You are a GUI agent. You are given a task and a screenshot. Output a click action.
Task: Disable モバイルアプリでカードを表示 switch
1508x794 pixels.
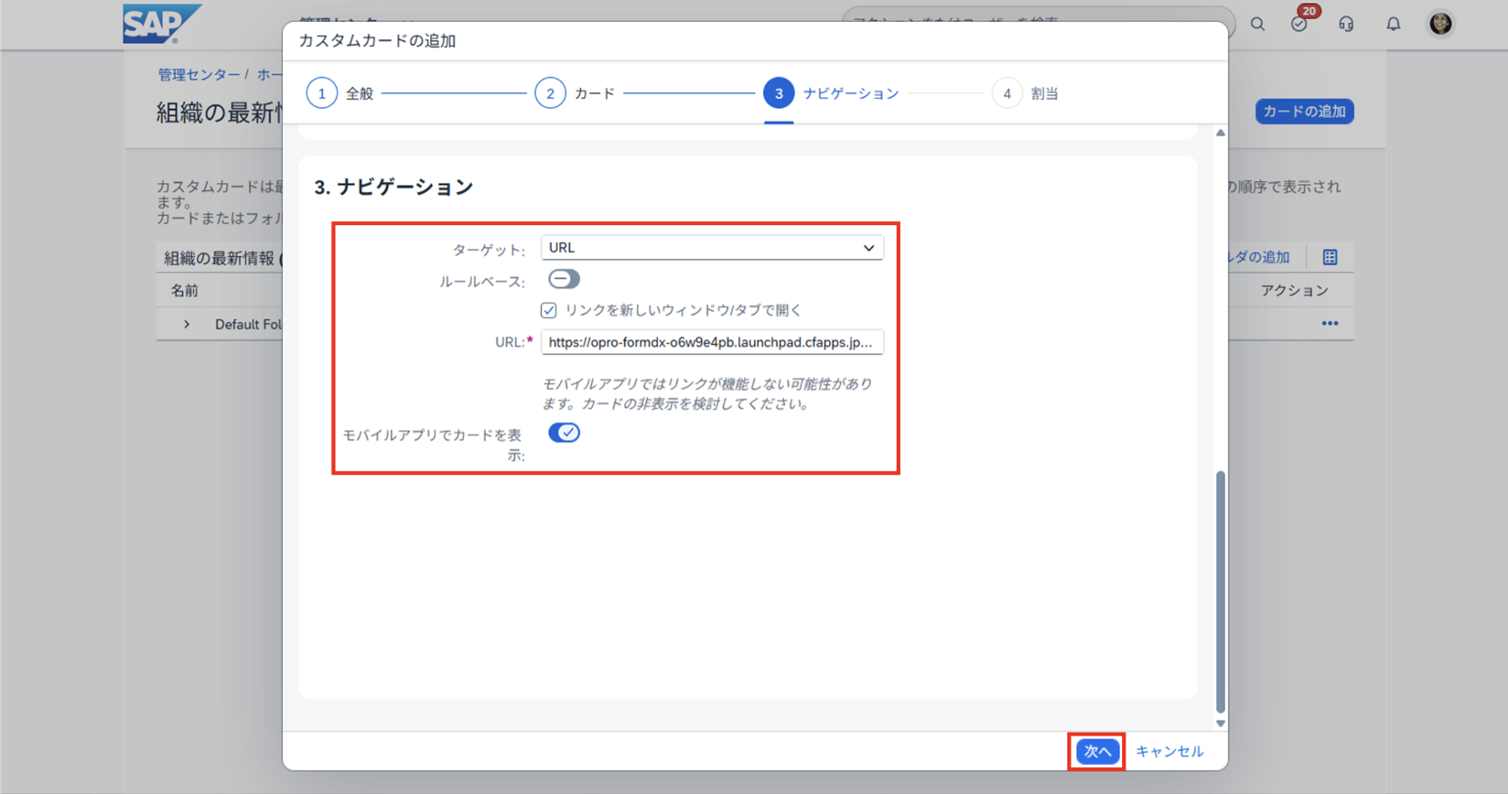(564, 433)
